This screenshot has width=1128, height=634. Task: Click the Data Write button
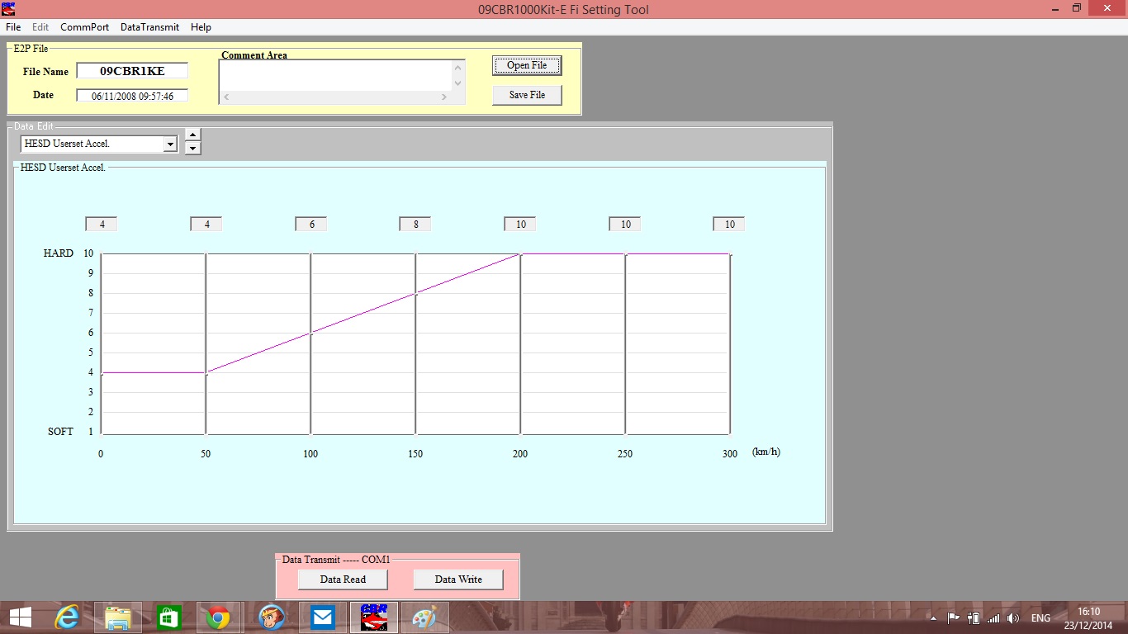[x=458, y=580]
